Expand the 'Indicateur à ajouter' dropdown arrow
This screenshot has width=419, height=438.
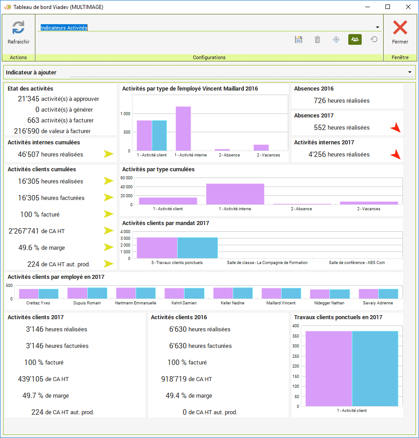[410, 72]
